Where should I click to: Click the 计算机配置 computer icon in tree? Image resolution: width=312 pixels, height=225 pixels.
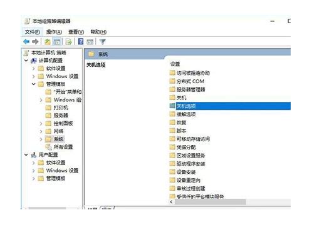click(34, 61)
